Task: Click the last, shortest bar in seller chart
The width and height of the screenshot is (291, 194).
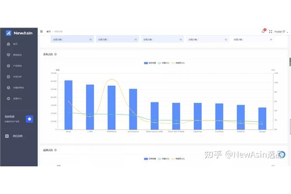Action: (x=262, y=118)
